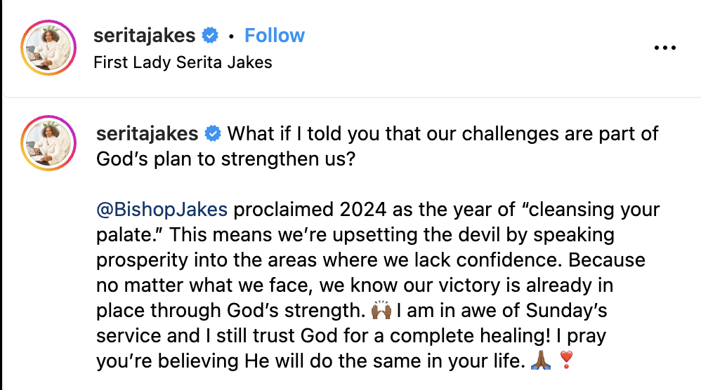
Task: Open the seritajakes profile from the header username
Action: coord(145,35)
